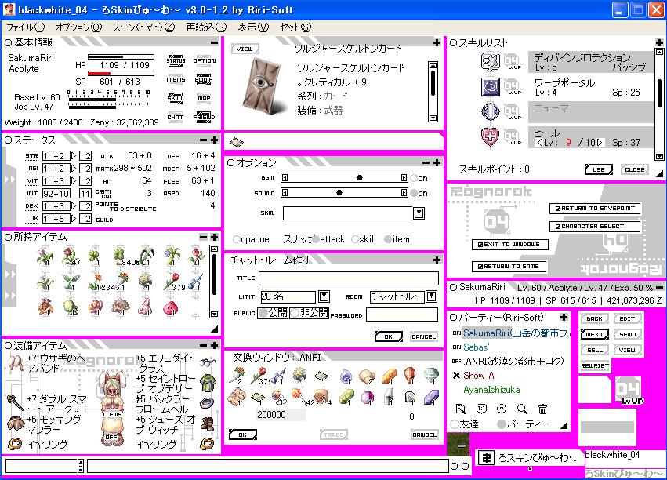The image size is (667, 480).
Task: Open the SKILL shortcut in basic info panel
Action: point(176,98)
